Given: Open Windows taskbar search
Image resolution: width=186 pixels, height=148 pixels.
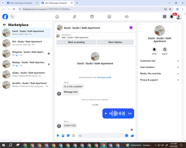Looking at the screenshot, I should (x=10, y=145).
